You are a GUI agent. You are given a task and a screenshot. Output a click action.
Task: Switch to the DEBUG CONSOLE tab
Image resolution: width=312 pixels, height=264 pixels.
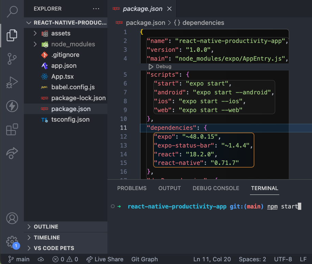(216, 188)
